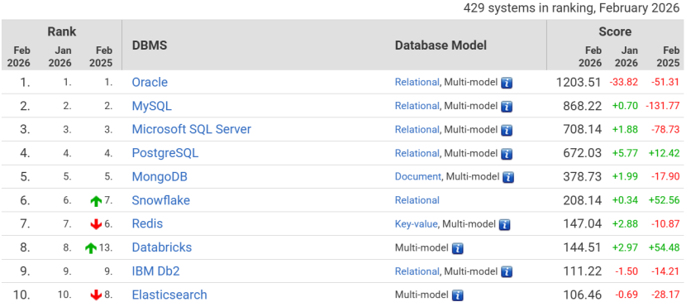Click red down arrow in Elasticsearch row
The image size is (686, 302).
[96, 295]
